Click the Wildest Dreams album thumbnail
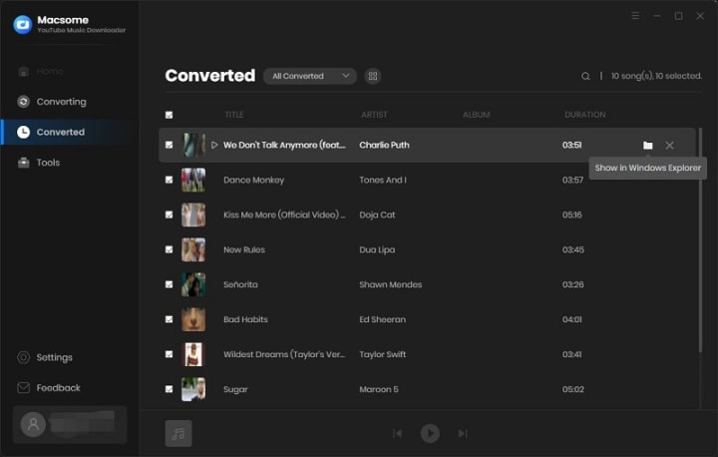Screen dimensions: 718x457 coord(193,354)
